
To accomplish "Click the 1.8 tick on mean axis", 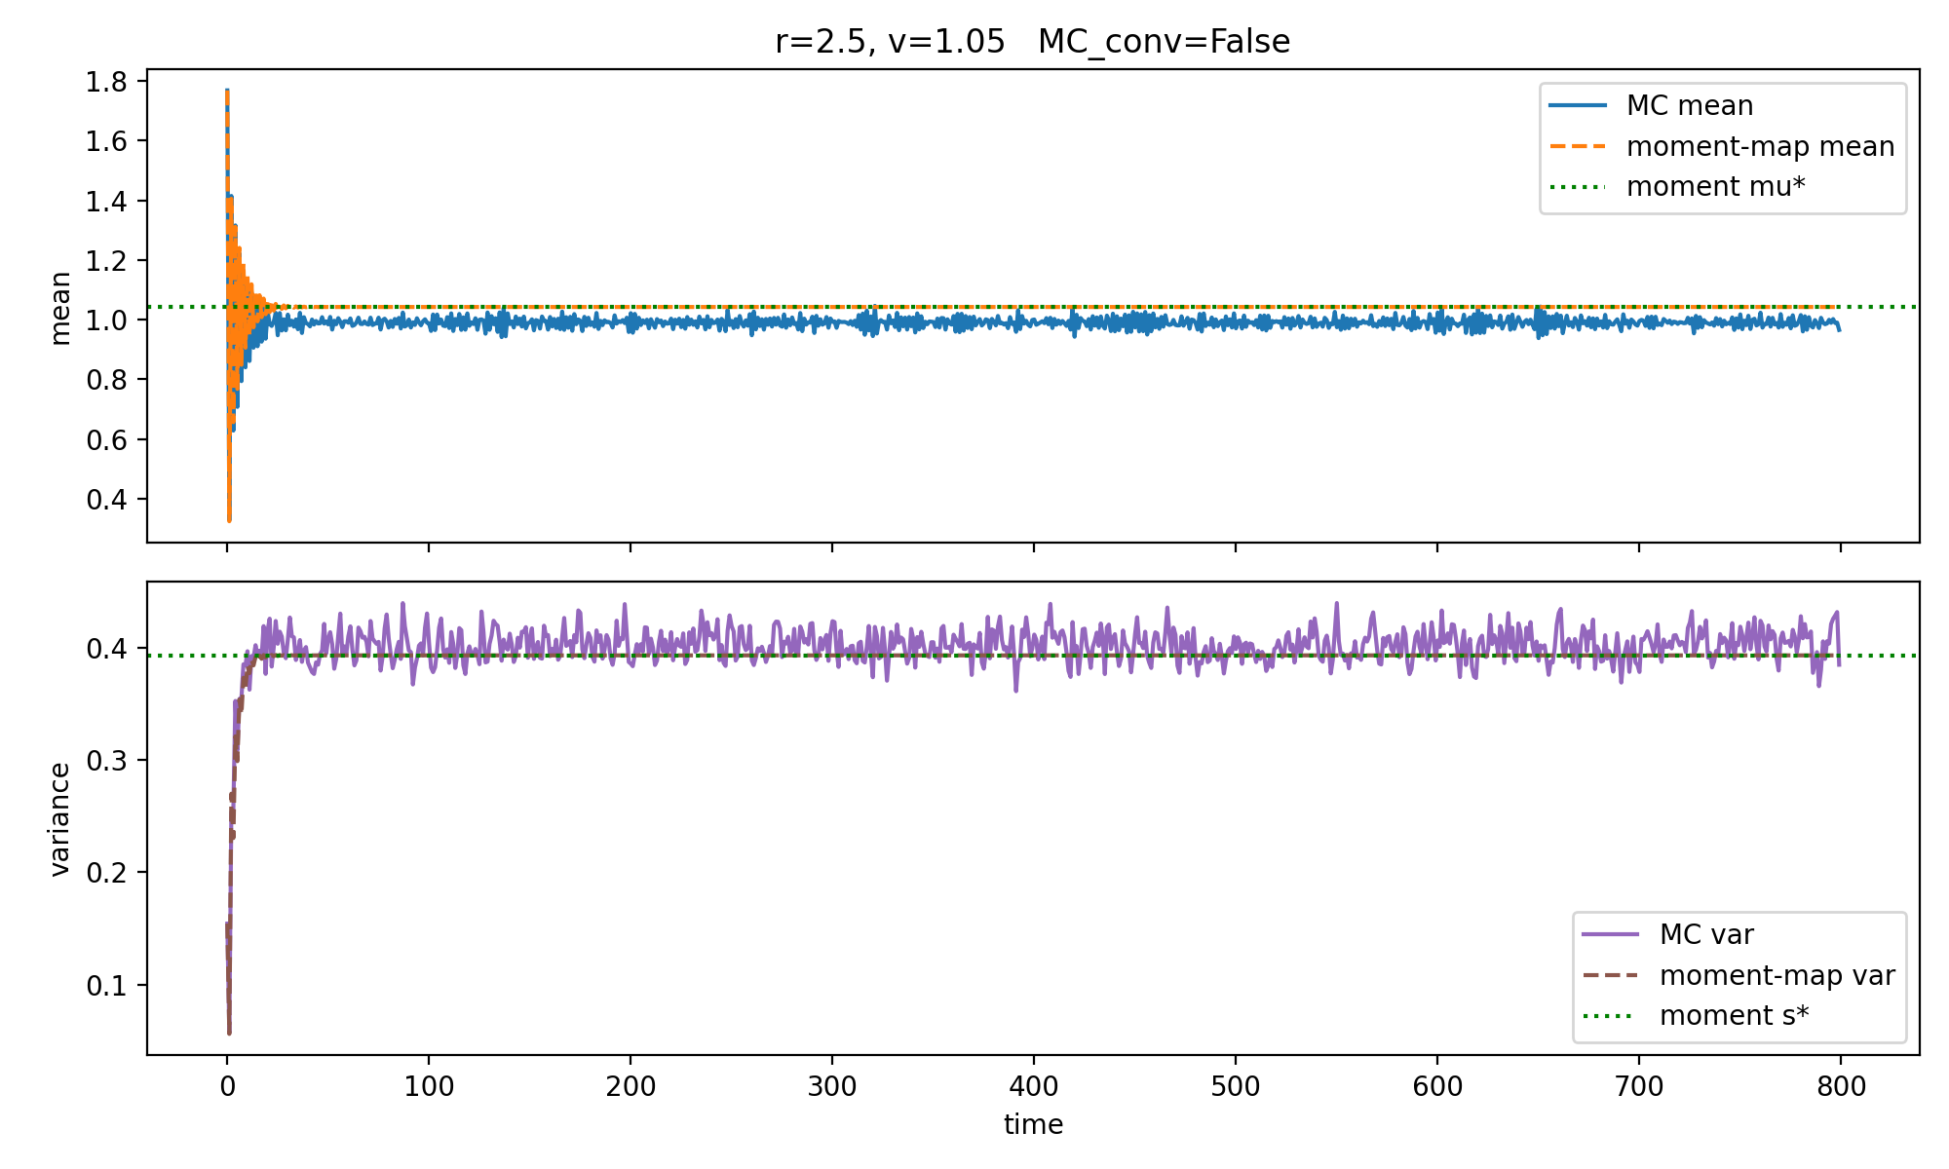I will 106,82.
